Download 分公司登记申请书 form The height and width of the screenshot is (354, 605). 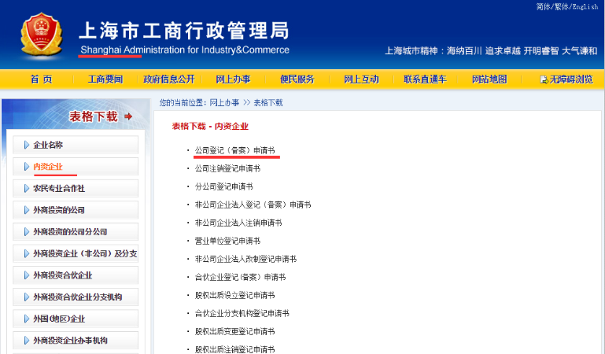(x=223, y=186)
